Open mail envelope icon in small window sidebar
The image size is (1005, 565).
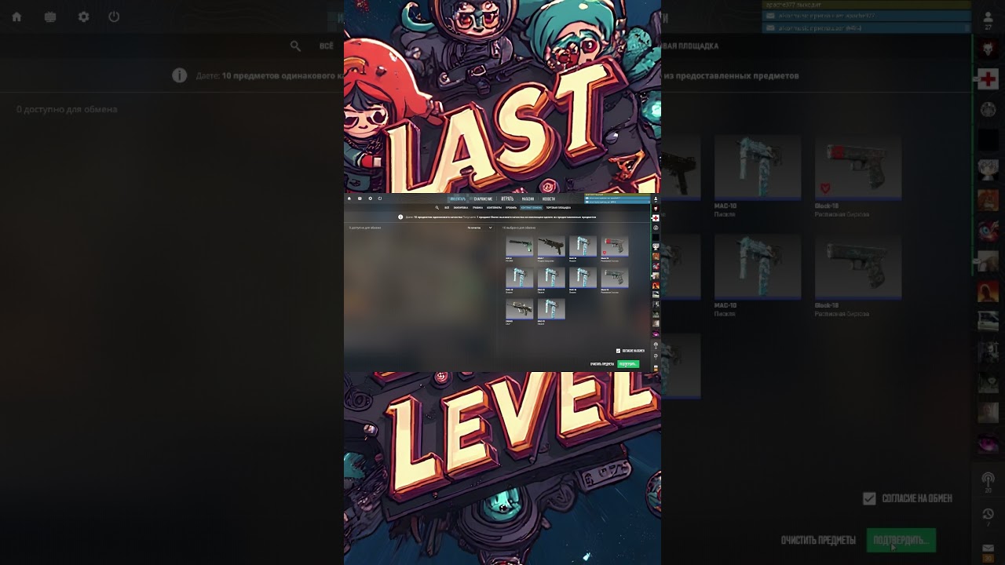656,367
